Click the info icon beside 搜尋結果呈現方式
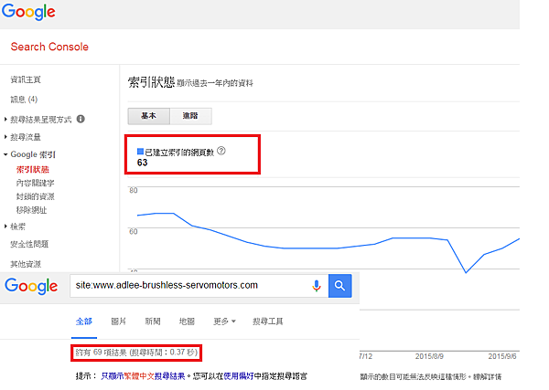This screenshot has width=549, height=390. coord(81,119)
